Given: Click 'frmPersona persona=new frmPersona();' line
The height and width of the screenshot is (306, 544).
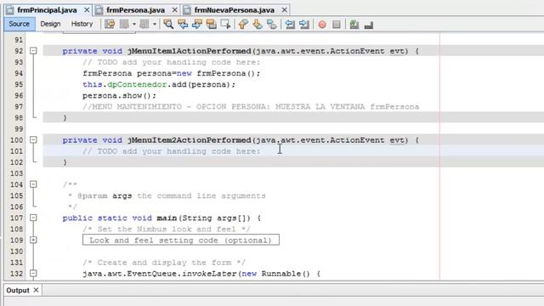Looking at the screenshot, I should click(x=172, y=73).
